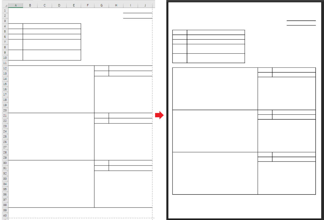Click row 4 header
This screenshot has width=324, height=220.
(4, 26)
